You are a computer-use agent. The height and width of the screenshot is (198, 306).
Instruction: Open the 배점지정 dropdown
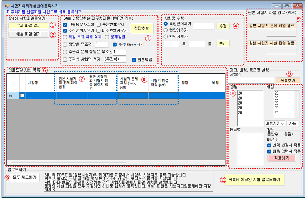tap(275, 123)
